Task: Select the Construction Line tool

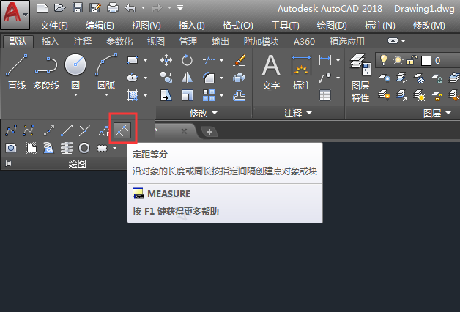Action: [48, 130]
